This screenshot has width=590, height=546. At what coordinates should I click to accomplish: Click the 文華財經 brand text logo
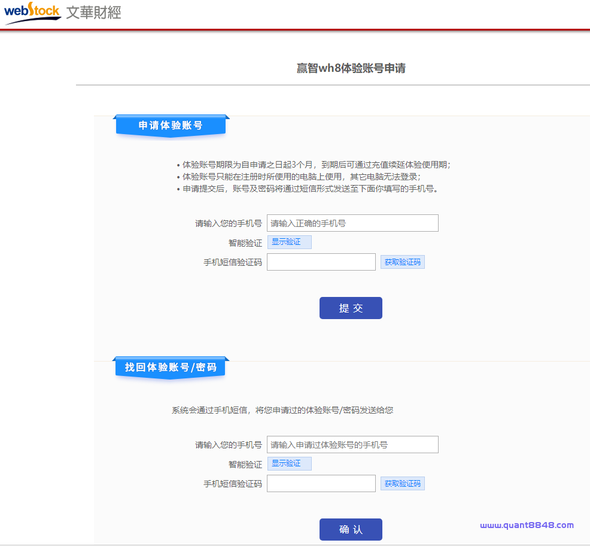(x=93, y=12)
